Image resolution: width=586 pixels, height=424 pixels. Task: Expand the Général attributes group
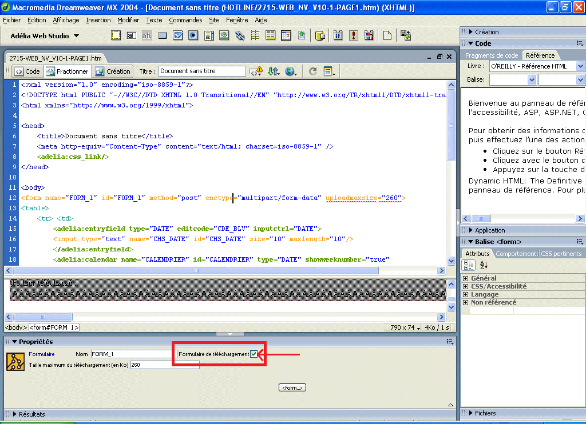[x=466, y=278]
